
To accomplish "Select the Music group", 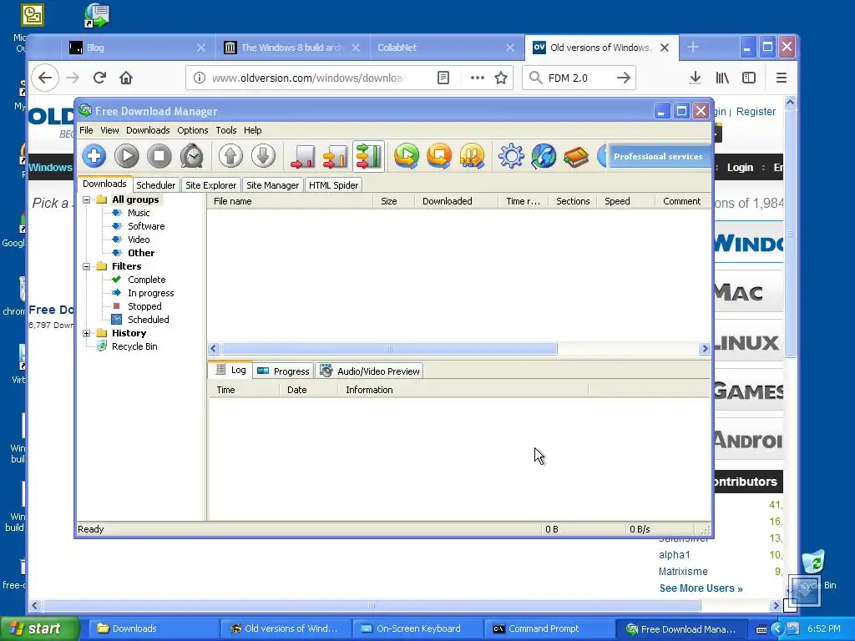I will 139,213.
